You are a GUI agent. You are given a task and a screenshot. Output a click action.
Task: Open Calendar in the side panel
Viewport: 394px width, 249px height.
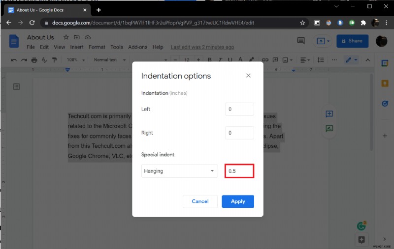385,63
